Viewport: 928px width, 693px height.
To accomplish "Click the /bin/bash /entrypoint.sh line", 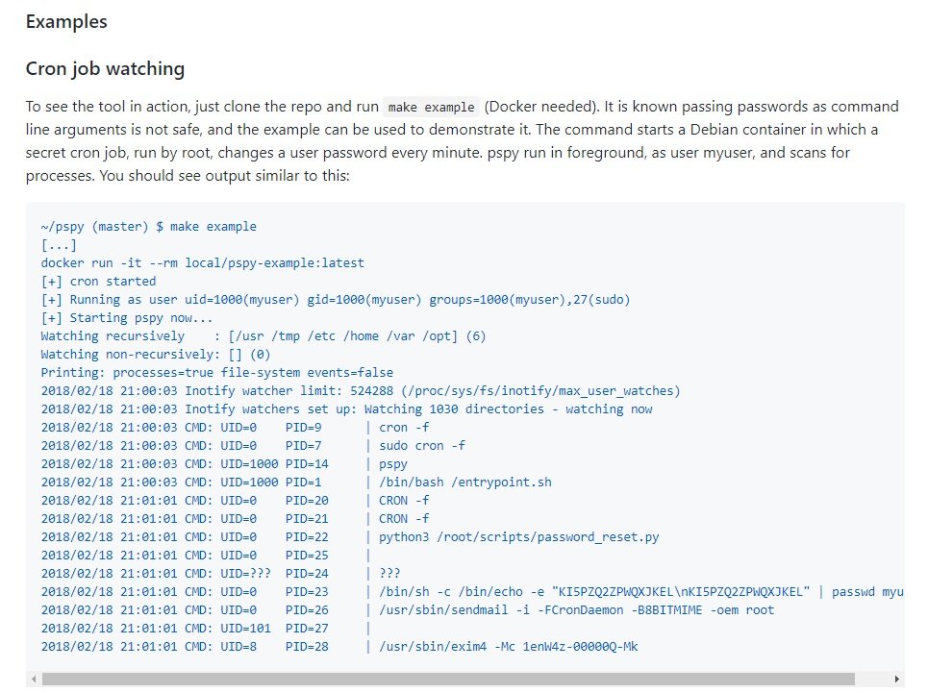I will (296, 482).
